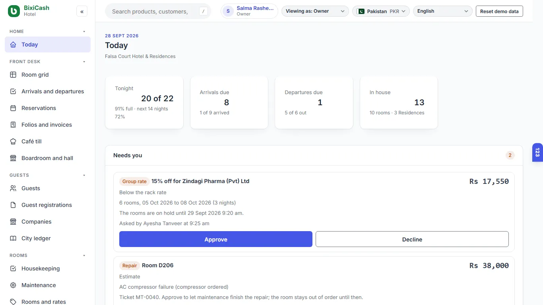Click the Room D206 repair title
The width and height of the screenshot is (543, 305).
[158, 265]
